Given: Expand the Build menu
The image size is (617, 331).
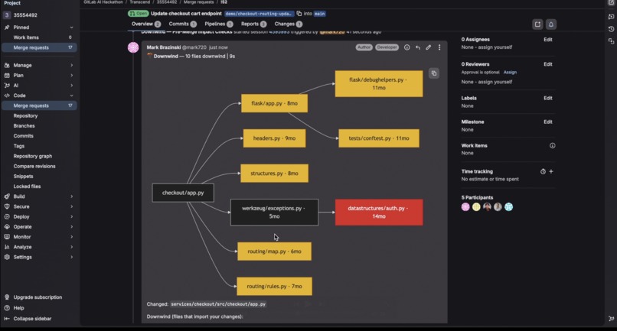Looking at the screenshot, I should coord(39,196).
